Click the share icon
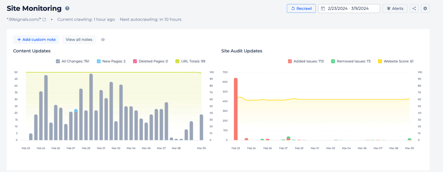This screenshot has height=172, width=443. click(x=414, y=8)
